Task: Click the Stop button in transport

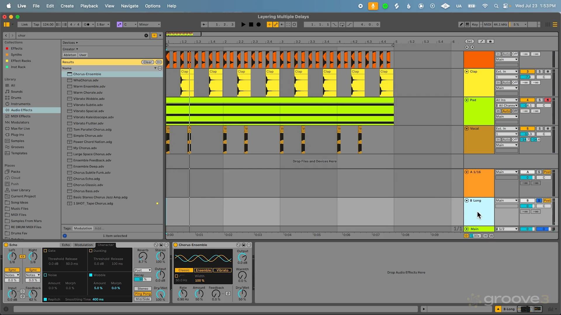Action: [251, 24]
